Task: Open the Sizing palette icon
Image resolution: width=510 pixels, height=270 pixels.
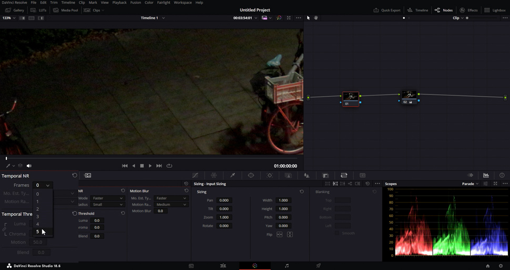Action: 344,175
